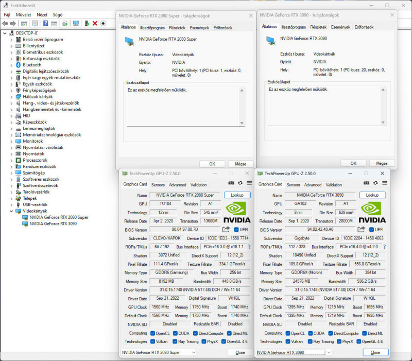This screenshot has height=361, width=412.
Task: Click Mégse in RTX 3090 properties dialog
Action: [x=382, y=163]
